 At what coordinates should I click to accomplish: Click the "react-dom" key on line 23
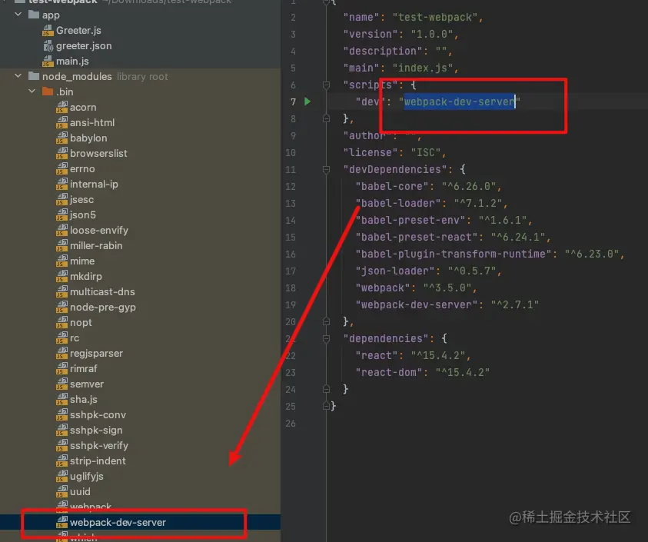[389, 373]
